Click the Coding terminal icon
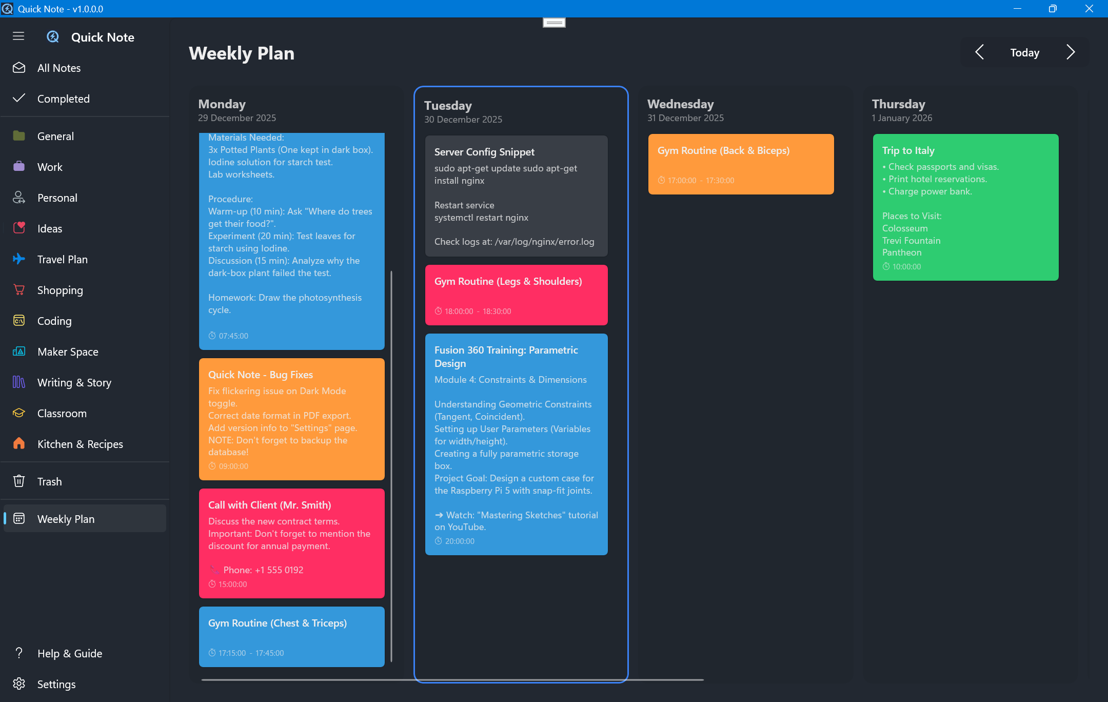The height and width of the screenshot is (702, 1108). click(x=19, y=321)
